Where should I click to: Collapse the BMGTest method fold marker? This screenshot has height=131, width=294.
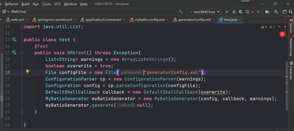(22, 53)
